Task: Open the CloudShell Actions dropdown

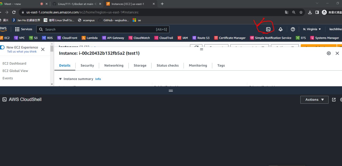Action: point(314,100)
